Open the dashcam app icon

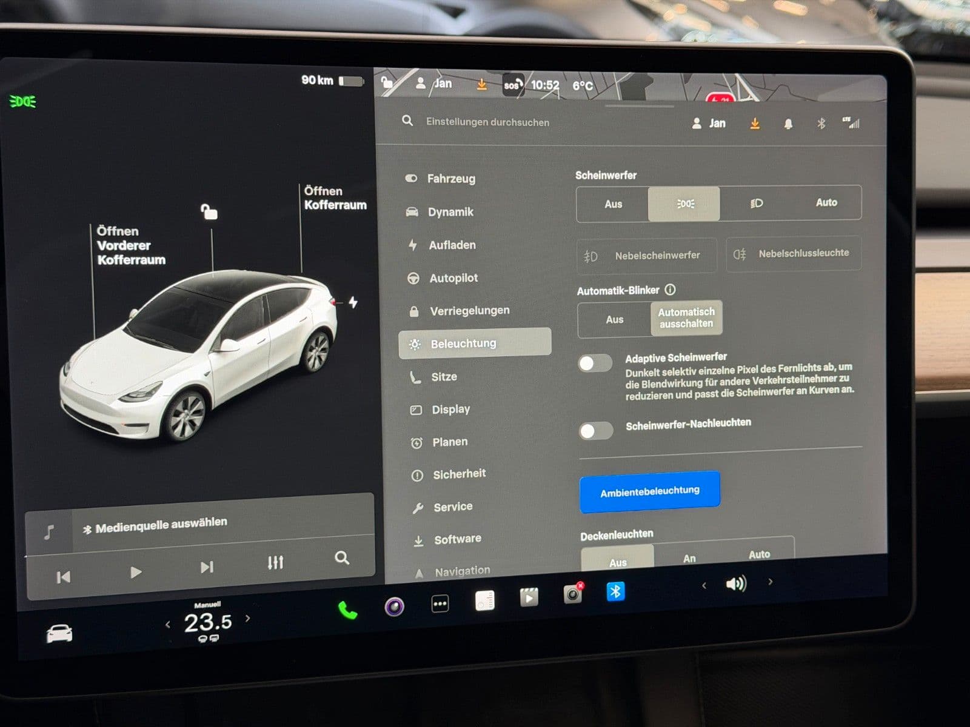pos(572,594)
